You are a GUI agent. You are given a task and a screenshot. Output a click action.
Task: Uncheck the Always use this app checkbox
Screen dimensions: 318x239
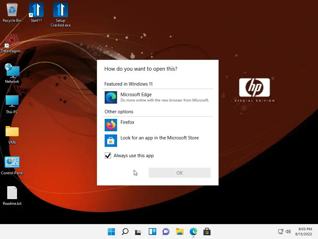coord(108,156)
